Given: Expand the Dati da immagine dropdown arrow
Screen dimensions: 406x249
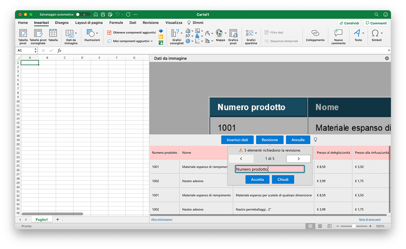Looking at the screenshot, I should pyautogui.click(x=76, y=33).
